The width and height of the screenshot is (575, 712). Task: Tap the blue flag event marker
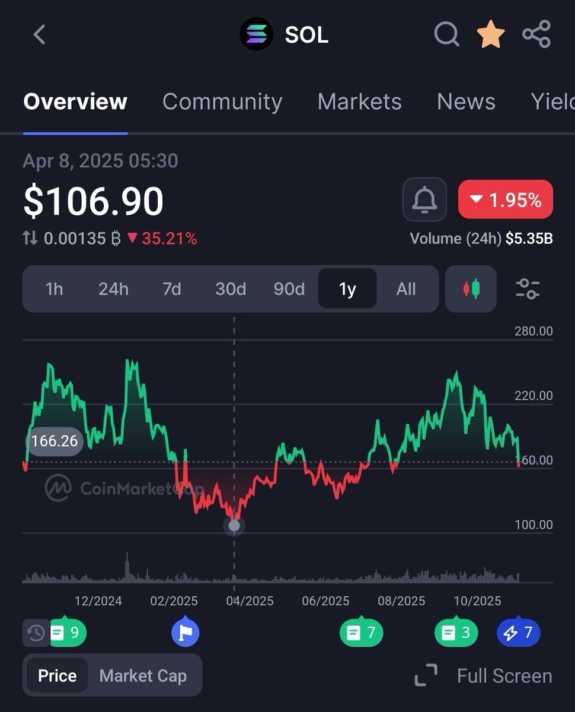click(186, 632)
